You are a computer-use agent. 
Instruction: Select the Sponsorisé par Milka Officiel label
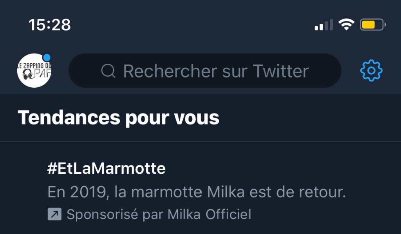(159, 214)
